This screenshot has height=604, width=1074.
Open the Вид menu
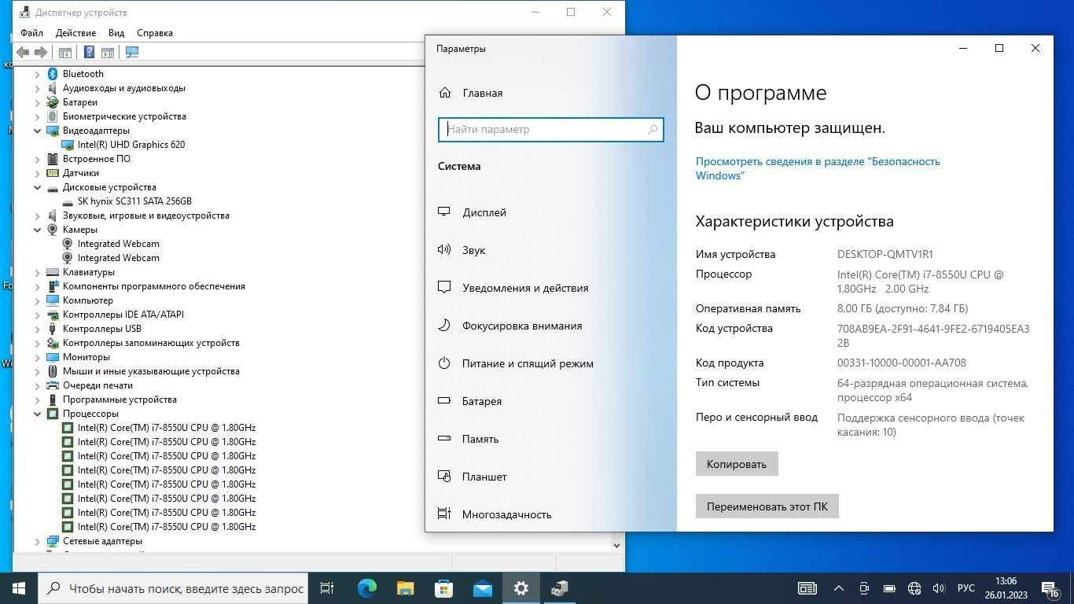(116, 33)
